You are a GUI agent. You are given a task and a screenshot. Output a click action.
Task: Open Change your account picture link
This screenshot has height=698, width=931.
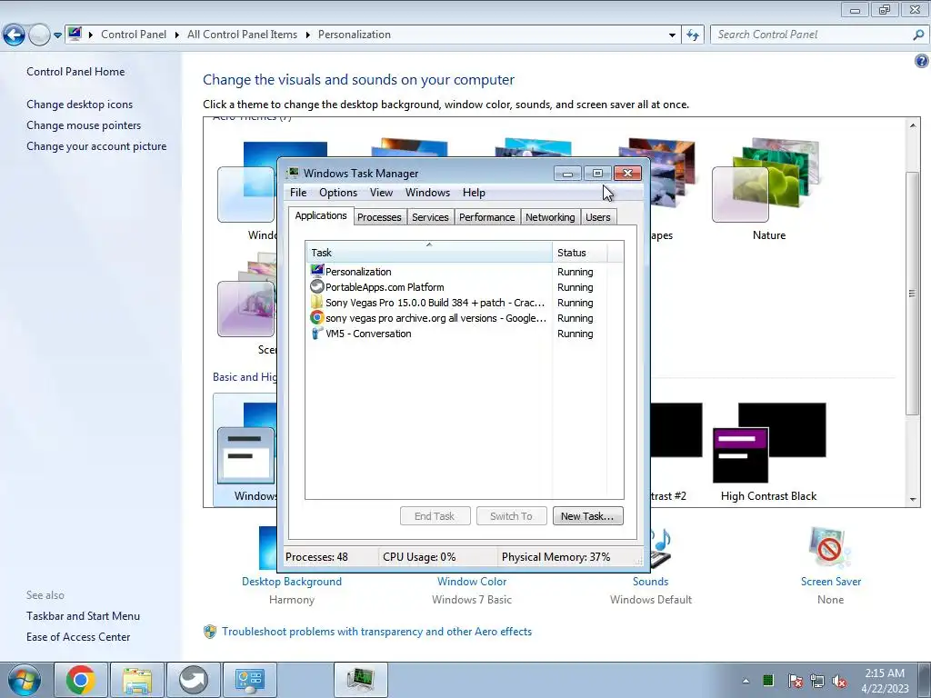(x=96, y=146)
